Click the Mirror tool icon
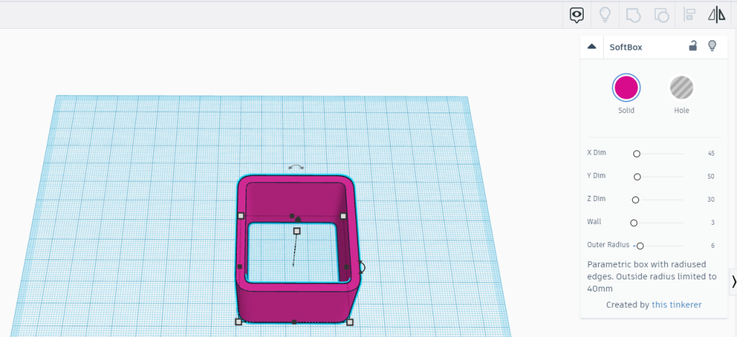Image resolution: width=737 pixels, height=337 pixels. coord(717,15)
